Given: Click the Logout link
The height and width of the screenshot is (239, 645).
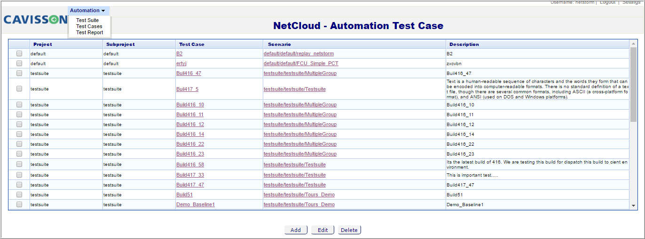Looking at the screenshot, I should pos(607,2).
